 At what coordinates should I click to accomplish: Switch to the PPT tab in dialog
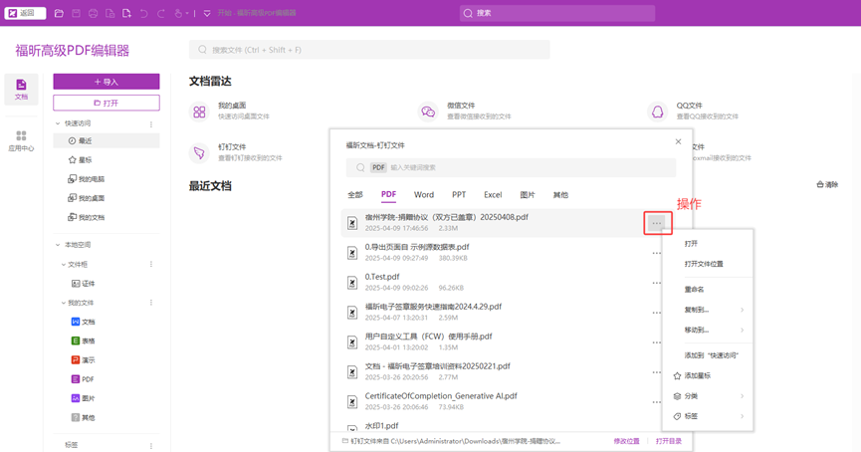pos(459,195)
